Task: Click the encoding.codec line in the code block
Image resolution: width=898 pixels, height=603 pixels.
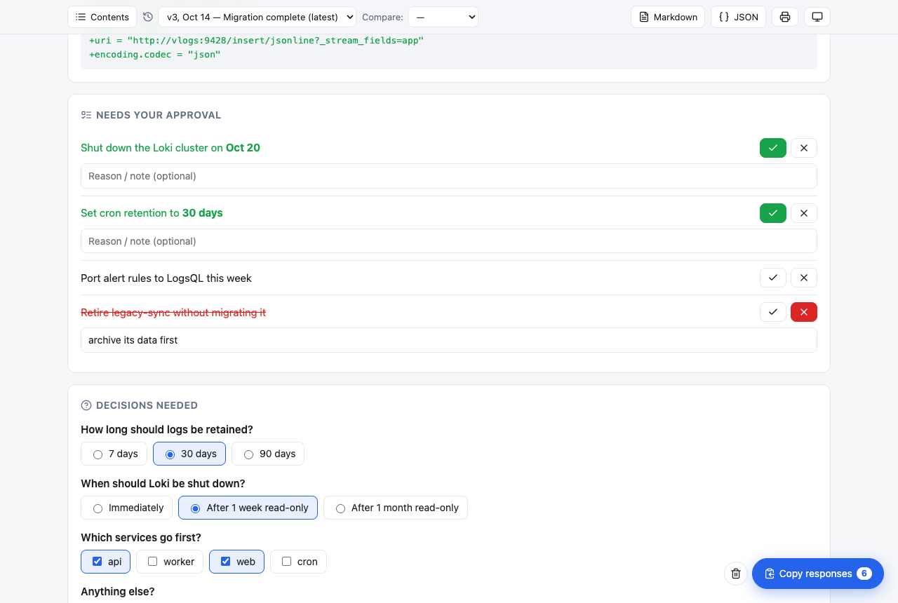Action: [155, 54]
